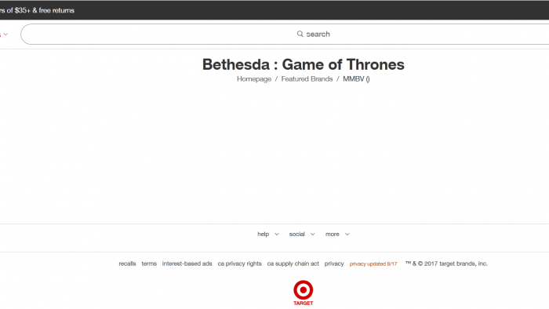
Task: Select the MMBV breadcrumb item
Action: pos(356,79)
